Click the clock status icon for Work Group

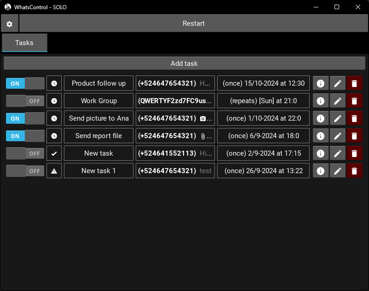54,101
